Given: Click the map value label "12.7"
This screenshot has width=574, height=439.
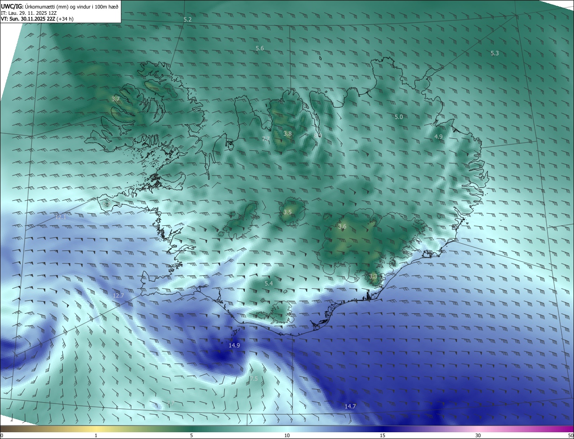Looking at the screenshot, I should point(118,295).
